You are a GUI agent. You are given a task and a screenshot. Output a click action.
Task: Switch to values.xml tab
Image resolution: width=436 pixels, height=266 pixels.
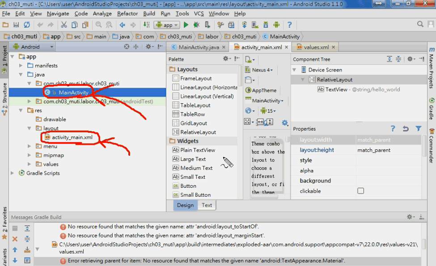click(x=316, y=47)
